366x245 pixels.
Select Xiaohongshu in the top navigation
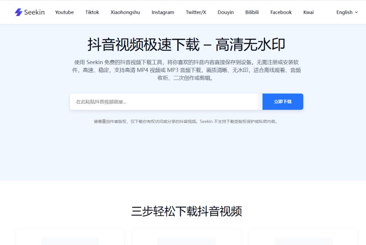point(125,12)
